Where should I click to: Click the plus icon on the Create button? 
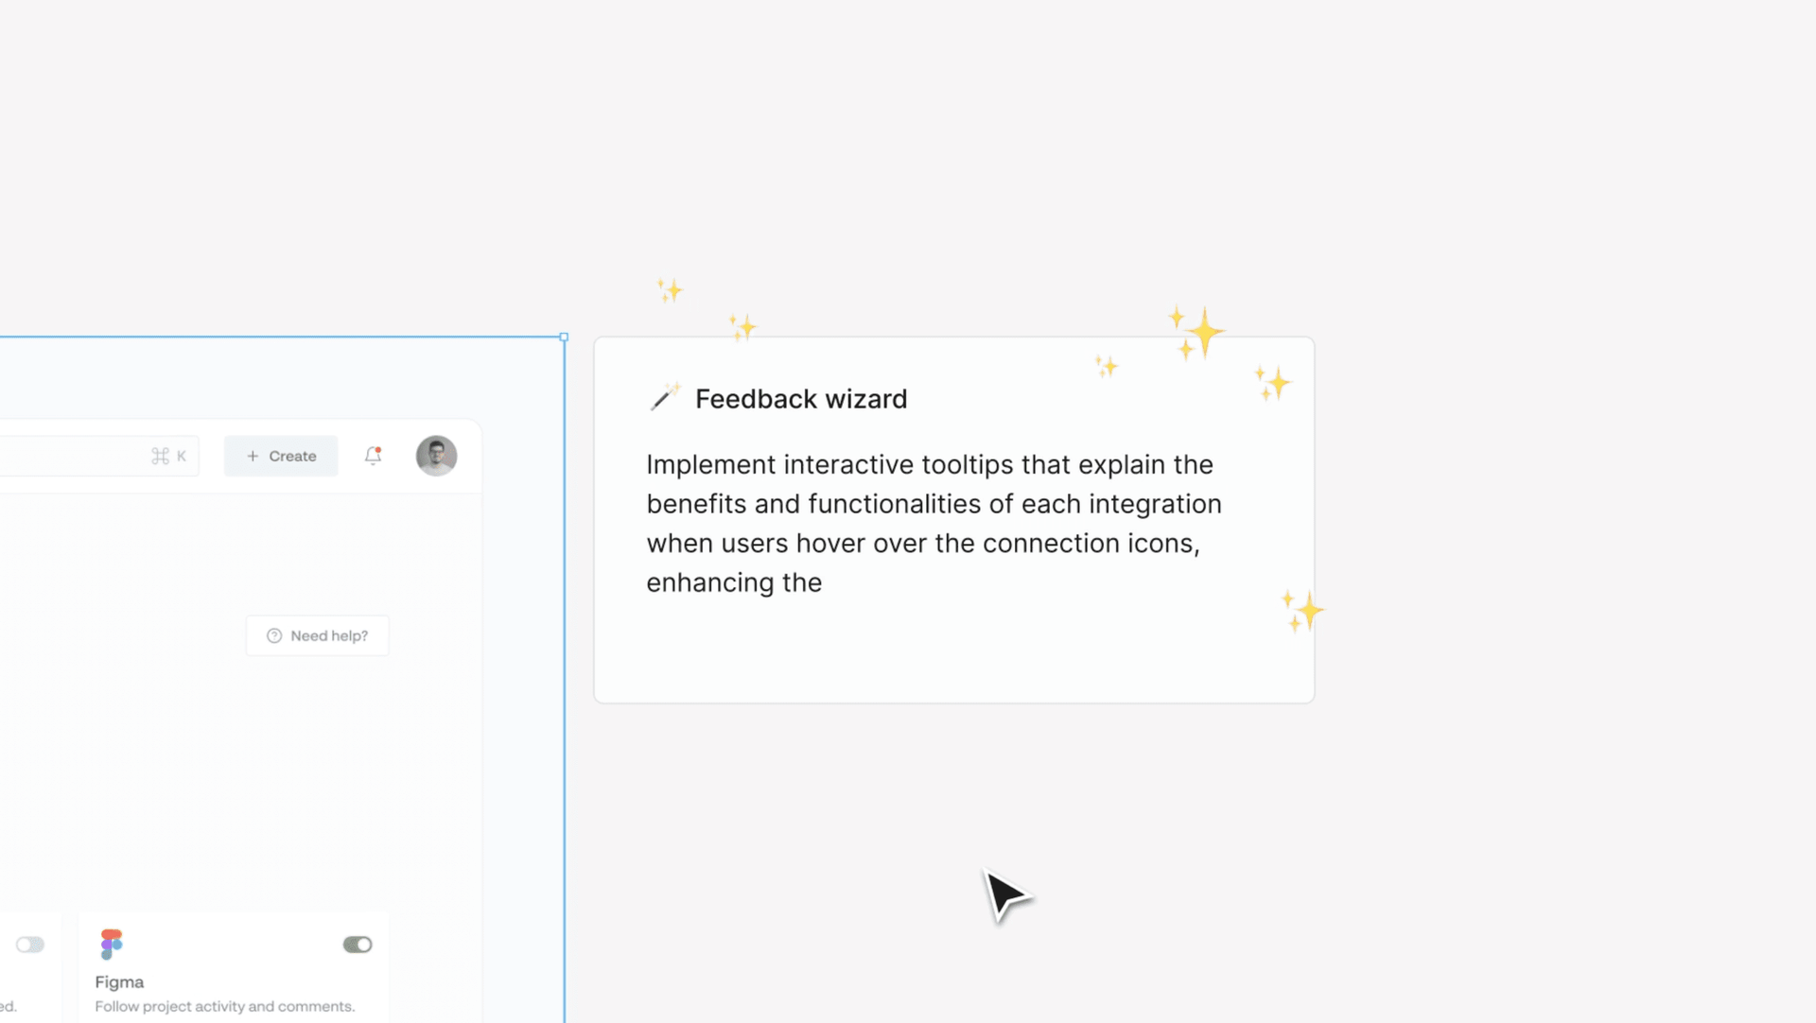click(x=253, y=456)
